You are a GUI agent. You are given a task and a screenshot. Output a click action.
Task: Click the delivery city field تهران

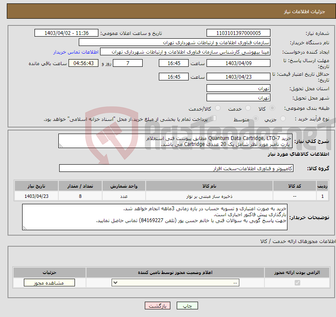238,97
